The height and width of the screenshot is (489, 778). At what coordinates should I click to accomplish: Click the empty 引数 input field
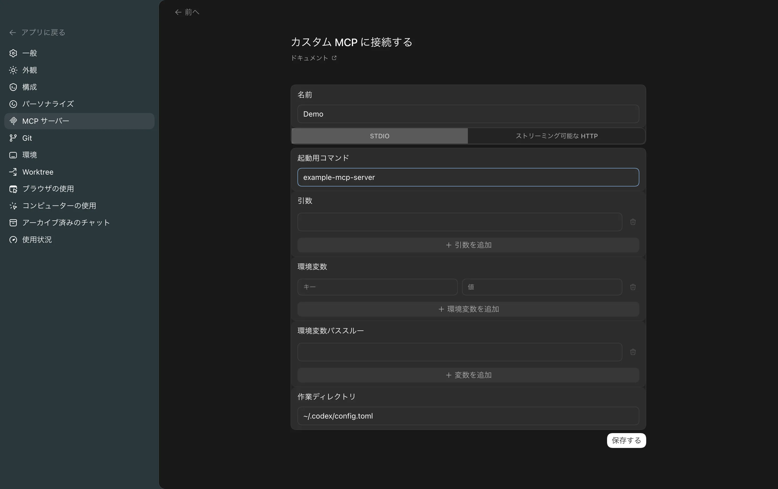tap(460, 222)
